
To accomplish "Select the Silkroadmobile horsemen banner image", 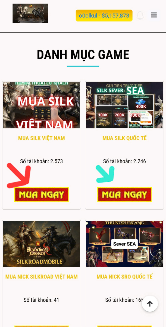I will [x=42, y=244].
